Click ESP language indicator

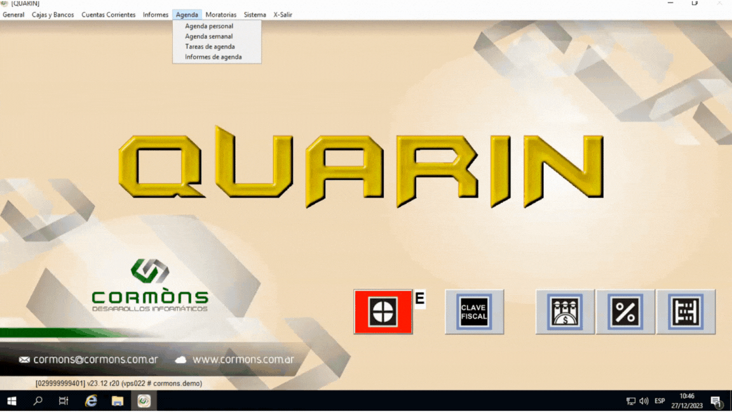[x=660, y=401]
